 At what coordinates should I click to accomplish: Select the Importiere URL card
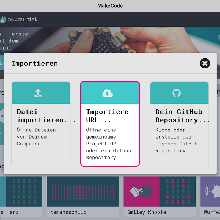click(x=110, y=124)
